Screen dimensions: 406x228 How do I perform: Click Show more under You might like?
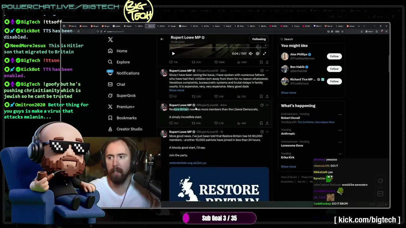[x=288, y=93]
